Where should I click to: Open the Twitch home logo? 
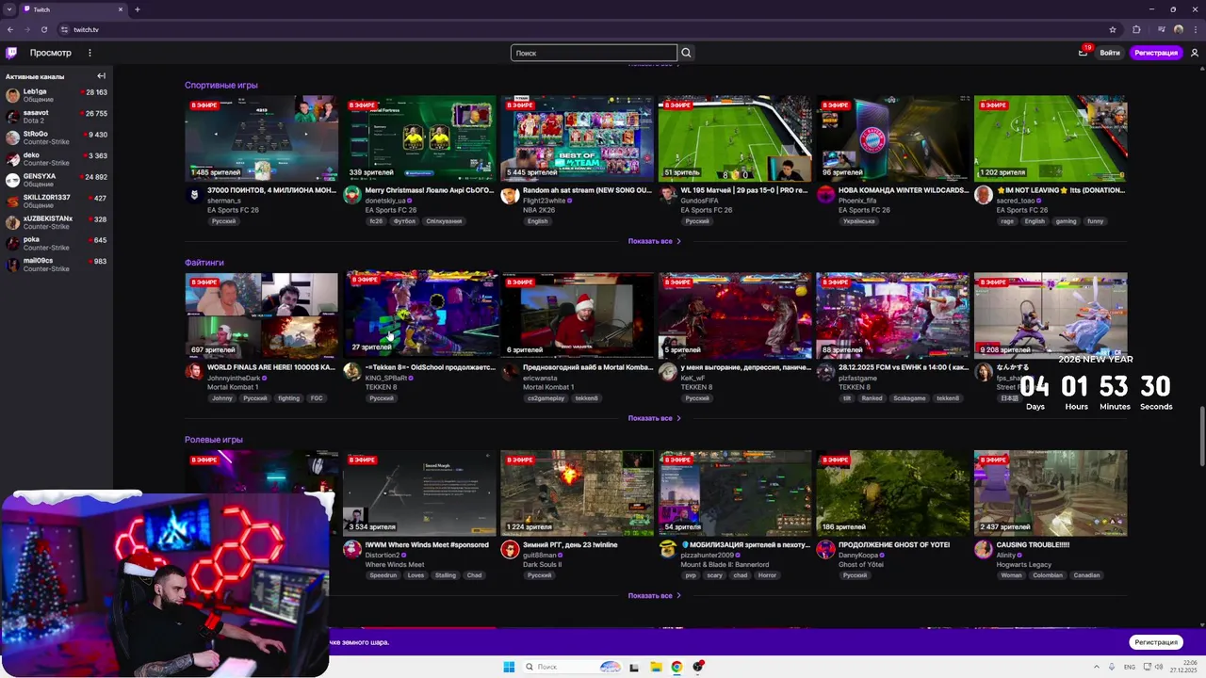click(x=11, y=53)
